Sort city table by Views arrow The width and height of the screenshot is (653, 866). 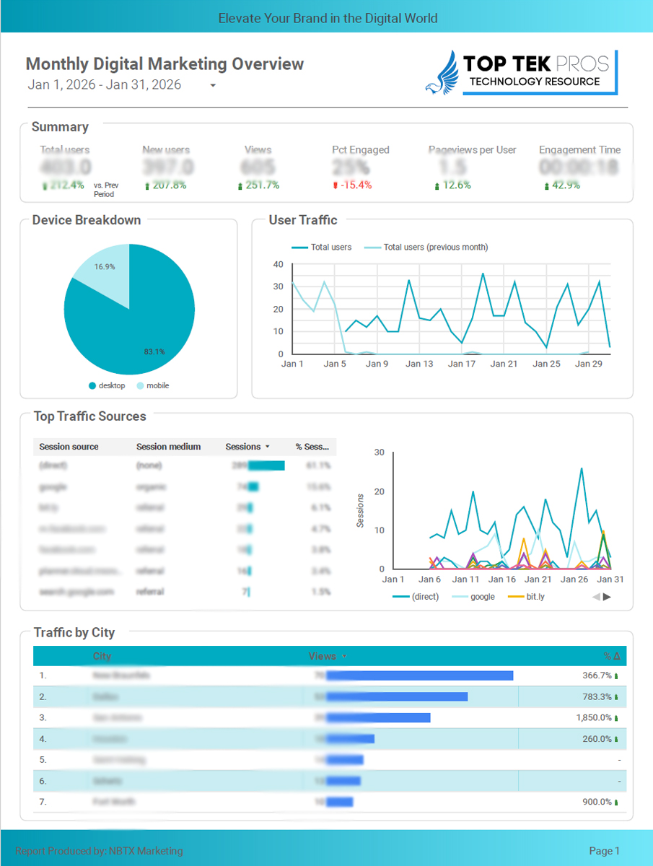[344, 657]
